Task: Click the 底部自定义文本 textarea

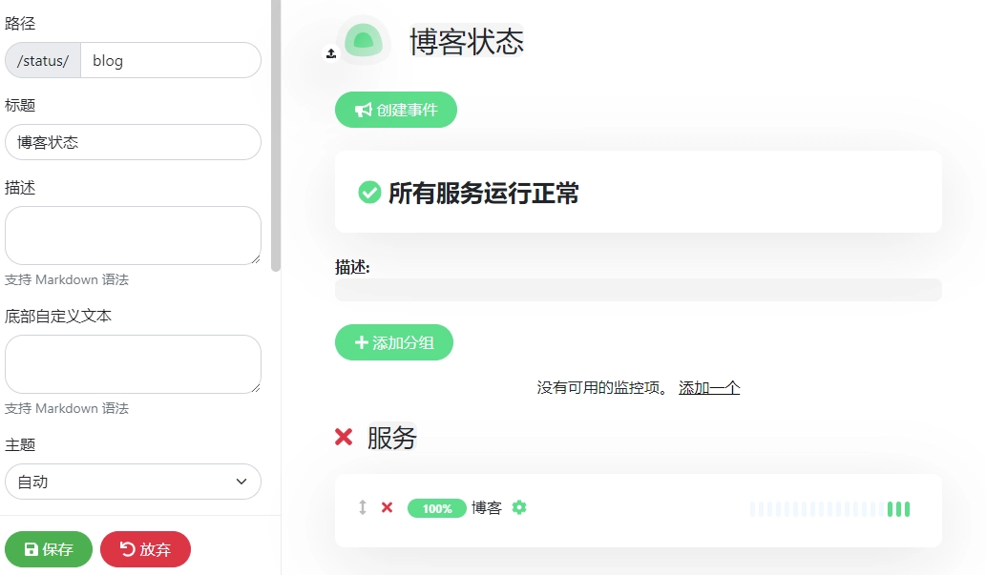Action: pos(133,364)
